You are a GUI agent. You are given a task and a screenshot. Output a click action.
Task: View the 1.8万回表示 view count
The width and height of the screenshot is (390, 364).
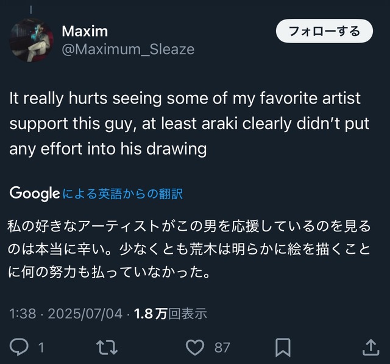(x=170, y=314)
